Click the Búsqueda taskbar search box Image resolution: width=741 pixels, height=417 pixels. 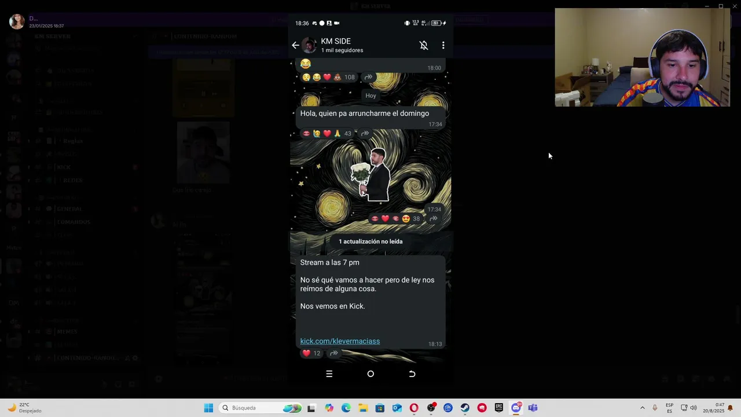(x=261, y=408)
